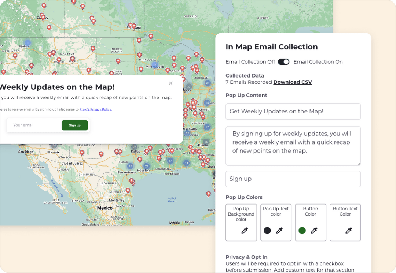Edit the pop up headline text field
The image size is (396, 273).
(x=293, y=111)
